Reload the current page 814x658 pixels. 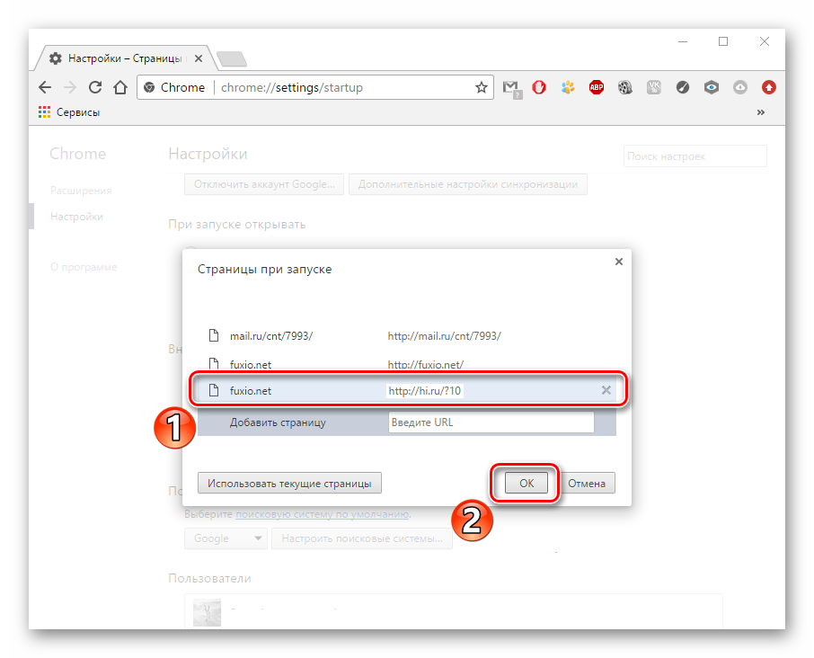coord(95,87)
